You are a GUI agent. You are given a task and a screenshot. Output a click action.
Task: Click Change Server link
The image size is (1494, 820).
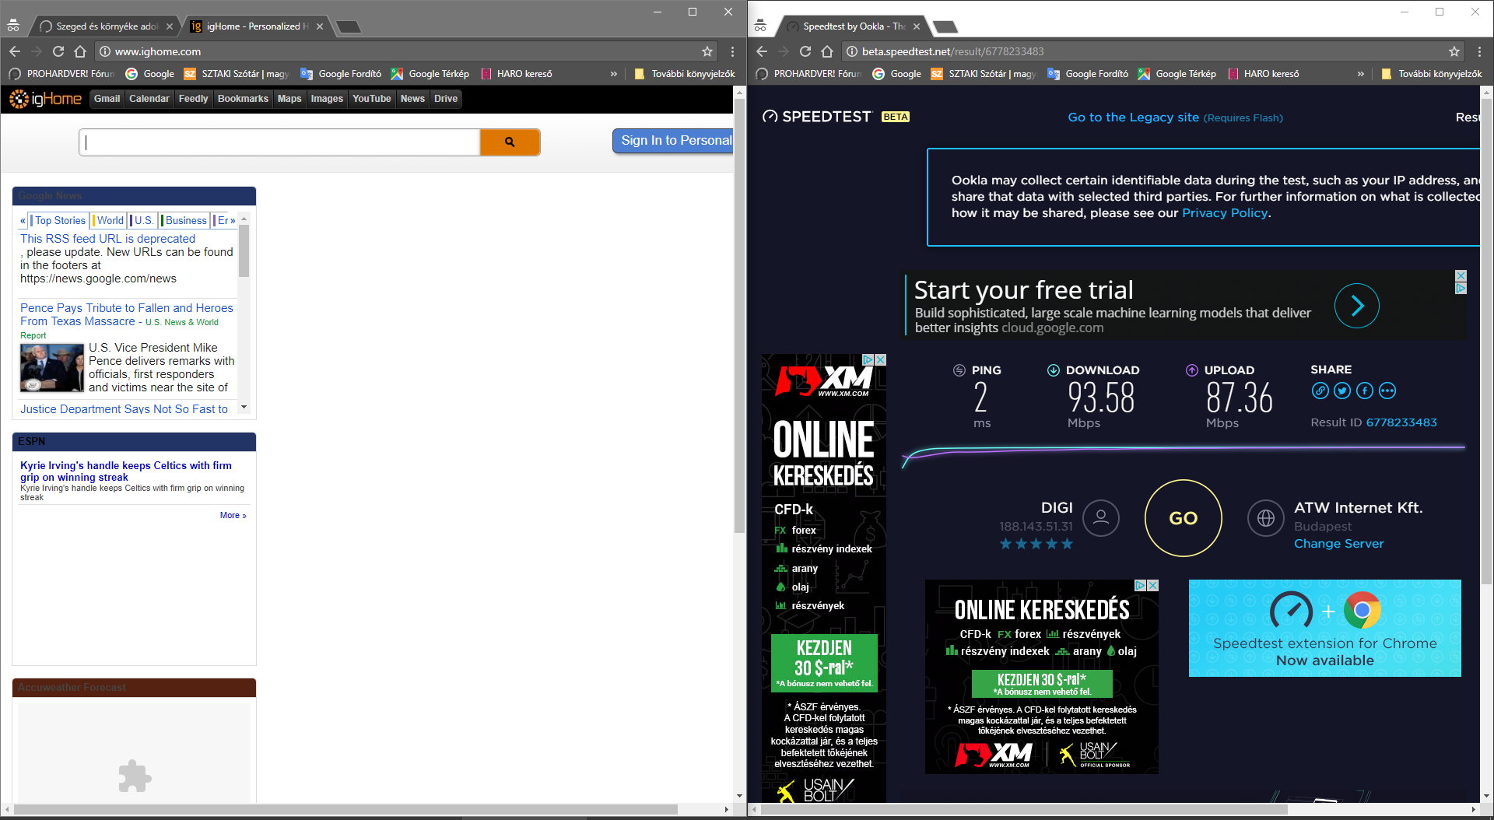1338,544
